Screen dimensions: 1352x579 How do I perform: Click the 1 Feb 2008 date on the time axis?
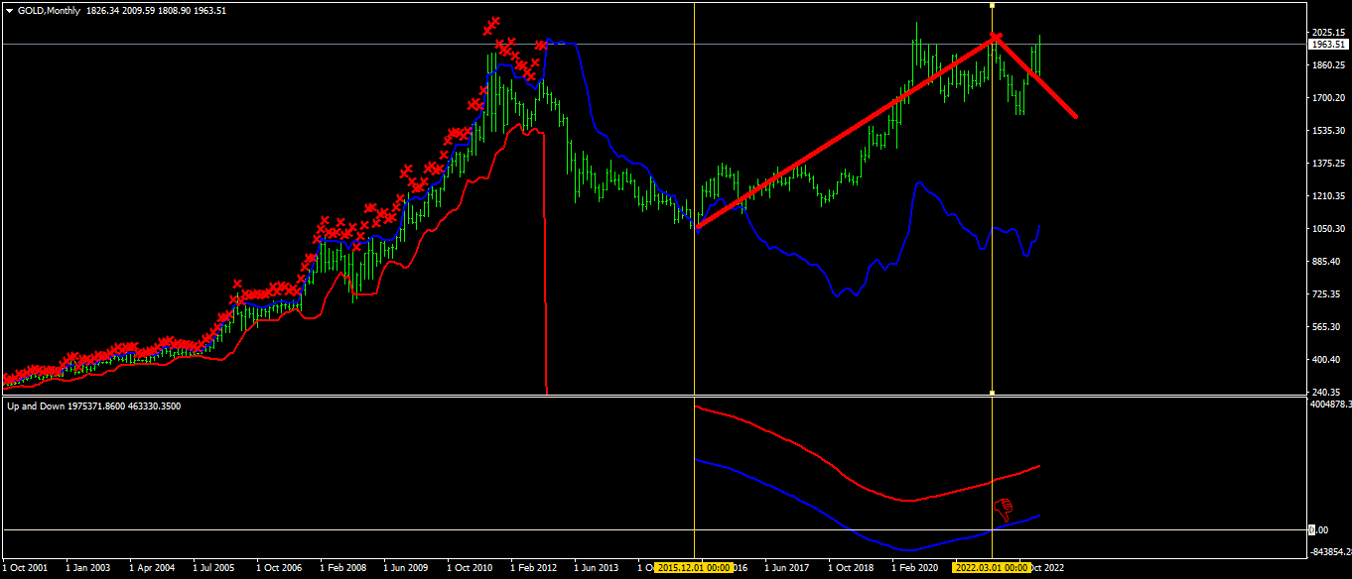[x=343, y=568]
